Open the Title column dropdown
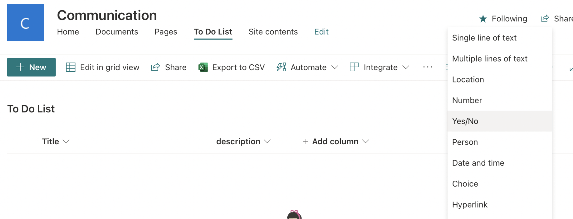 pos(66,142)
